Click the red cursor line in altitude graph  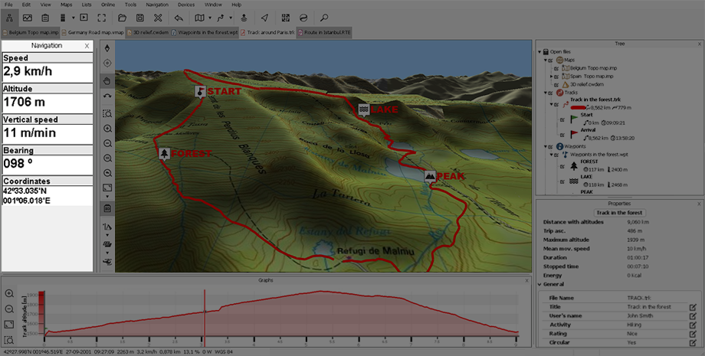tap(204, 314)
